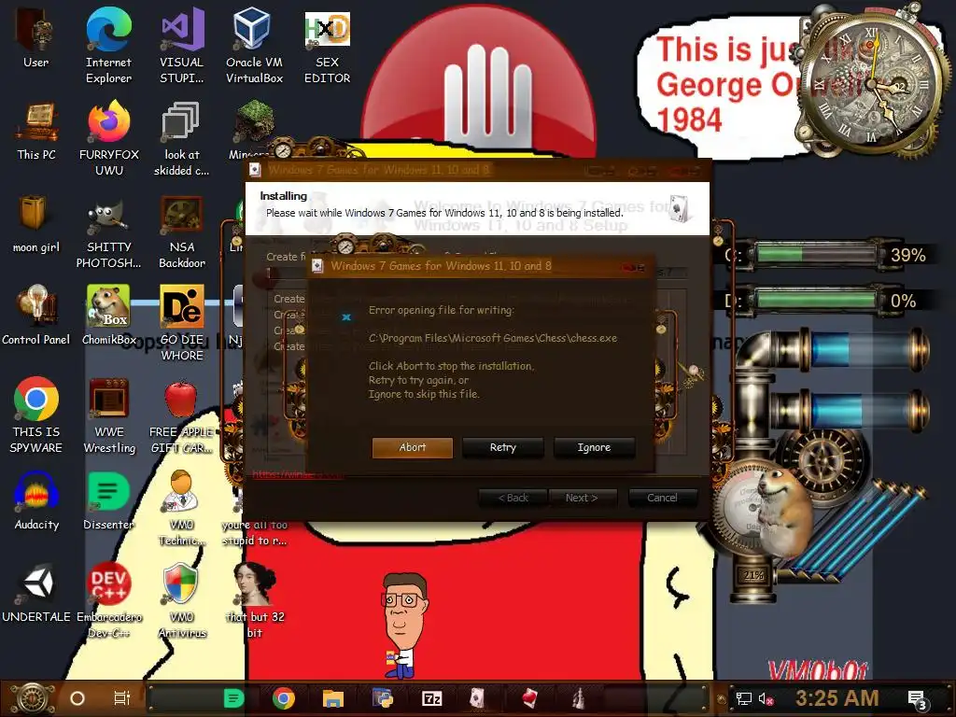Click the disabled Next > installer button
The width and height of the screenshot is (956, 717).
point(583,499)
